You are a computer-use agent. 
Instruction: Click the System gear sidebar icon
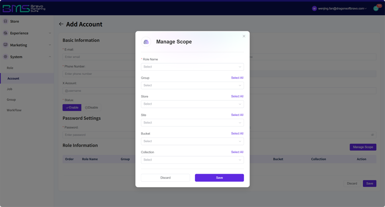(x=6, y=57)
